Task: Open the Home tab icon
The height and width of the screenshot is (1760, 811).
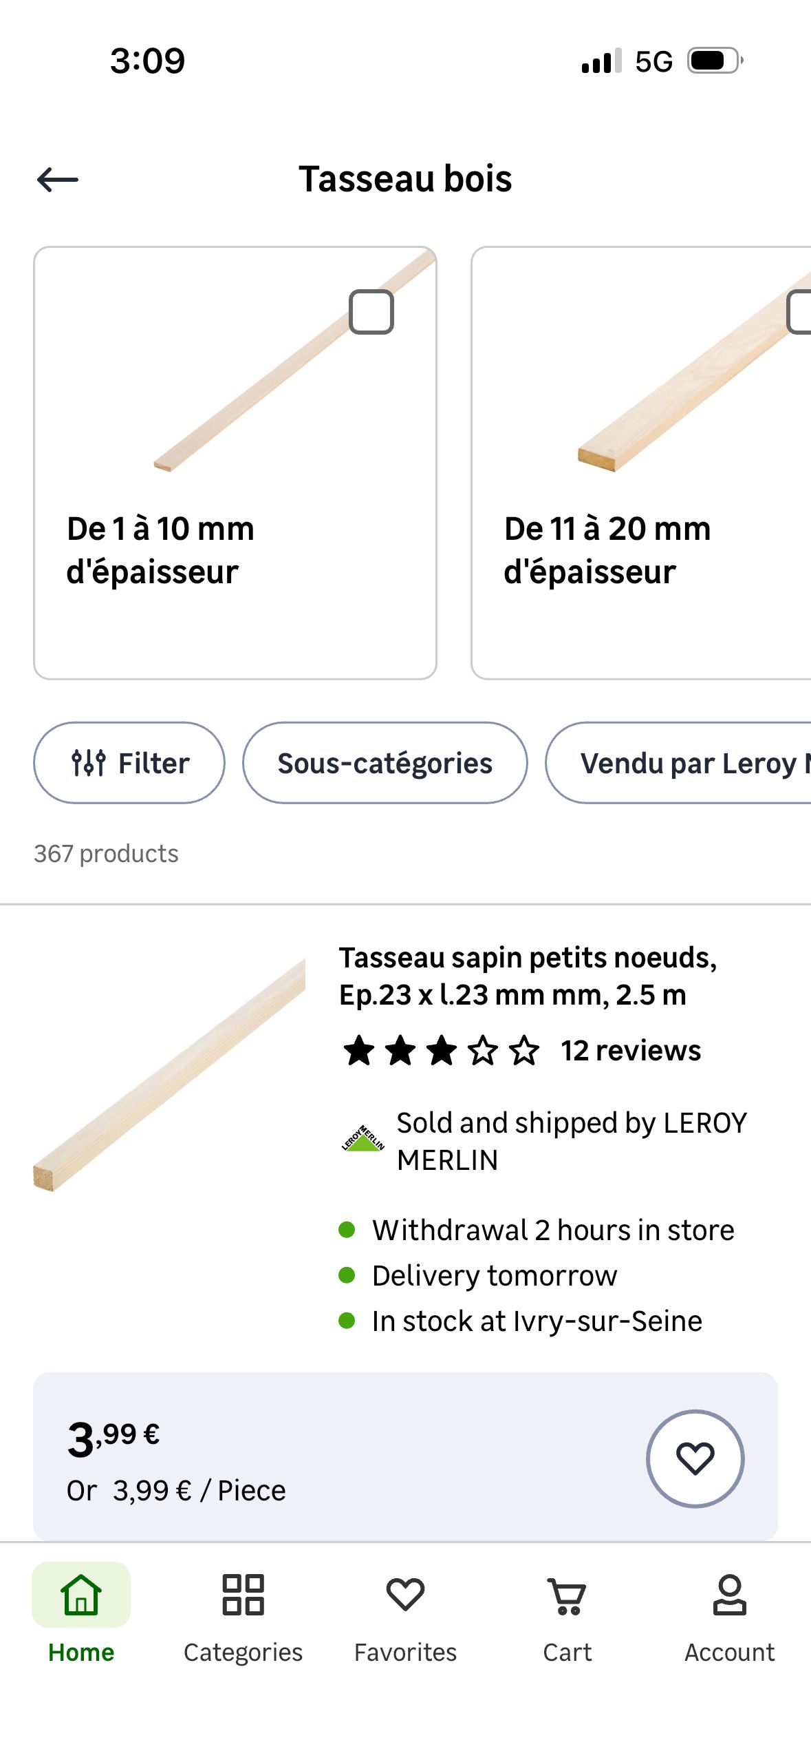Action: tap(81, 1595)
